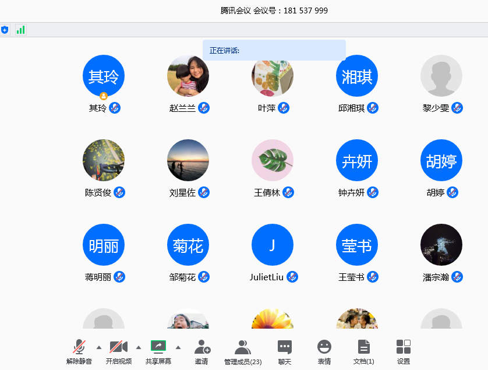Click the participant name 潘宗瀚
The image size is (488, 370).
pos(436,277)
